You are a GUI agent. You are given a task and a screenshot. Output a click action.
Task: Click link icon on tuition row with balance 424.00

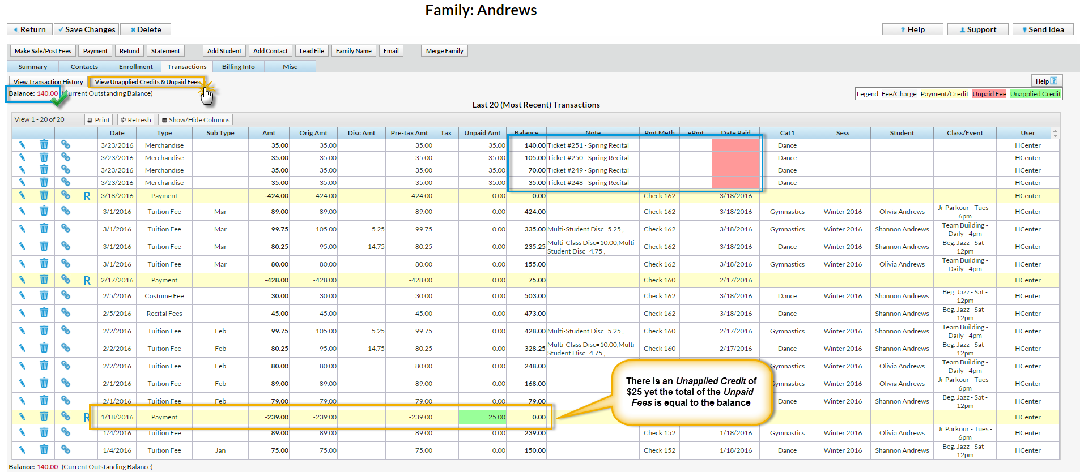pos(66,211)
